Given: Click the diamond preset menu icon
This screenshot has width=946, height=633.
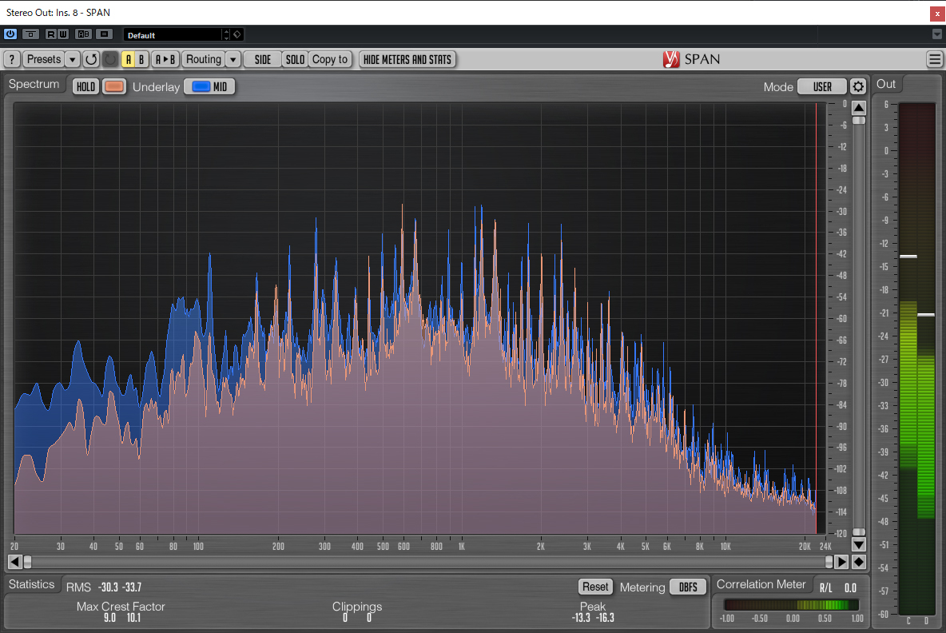Looking at the screenshot, I should pyautogui.click(x=237, y=35).
